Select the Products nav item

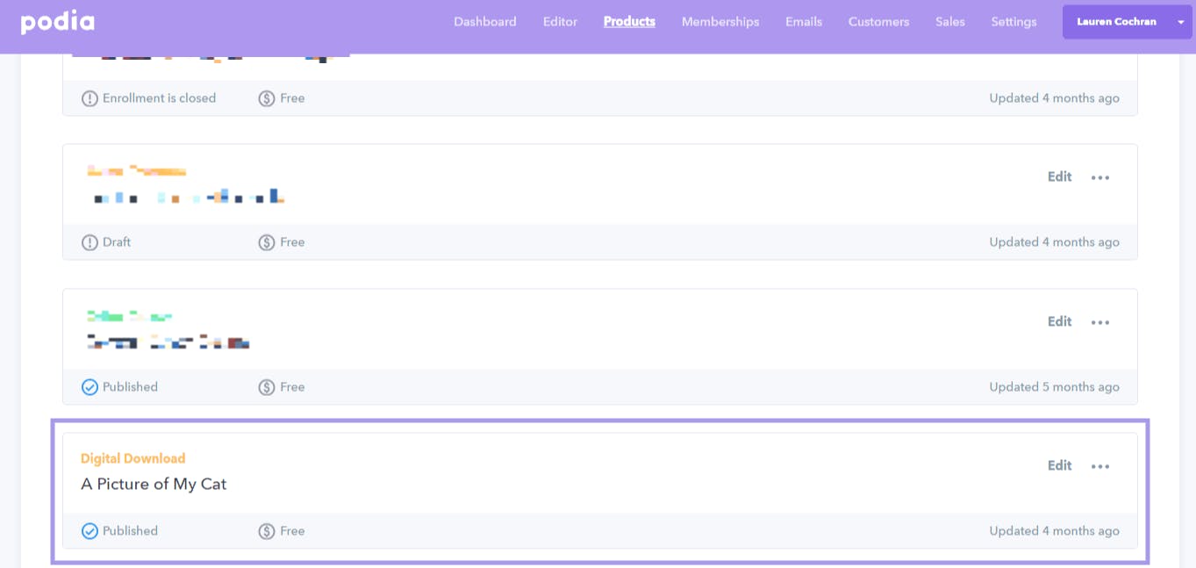(629, 22)
